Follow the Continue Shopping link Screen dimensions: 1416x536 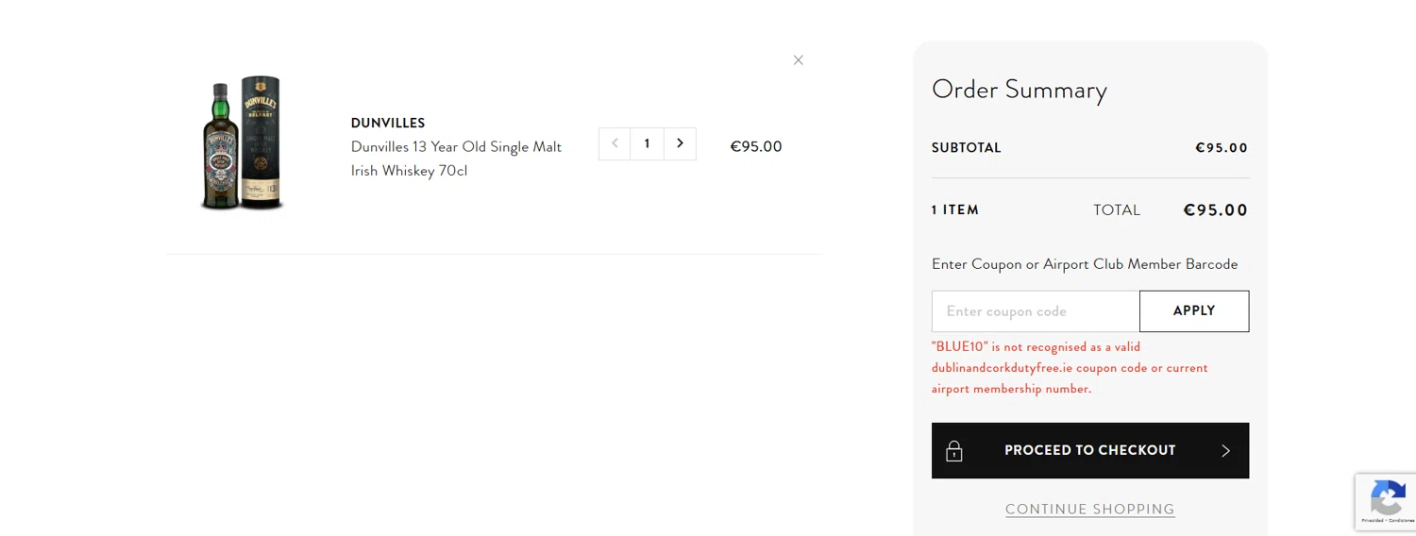coord(1089,510)
